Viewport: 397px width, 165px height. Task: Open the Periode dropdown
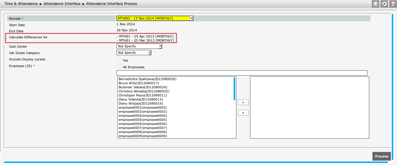tap(155, 18)
